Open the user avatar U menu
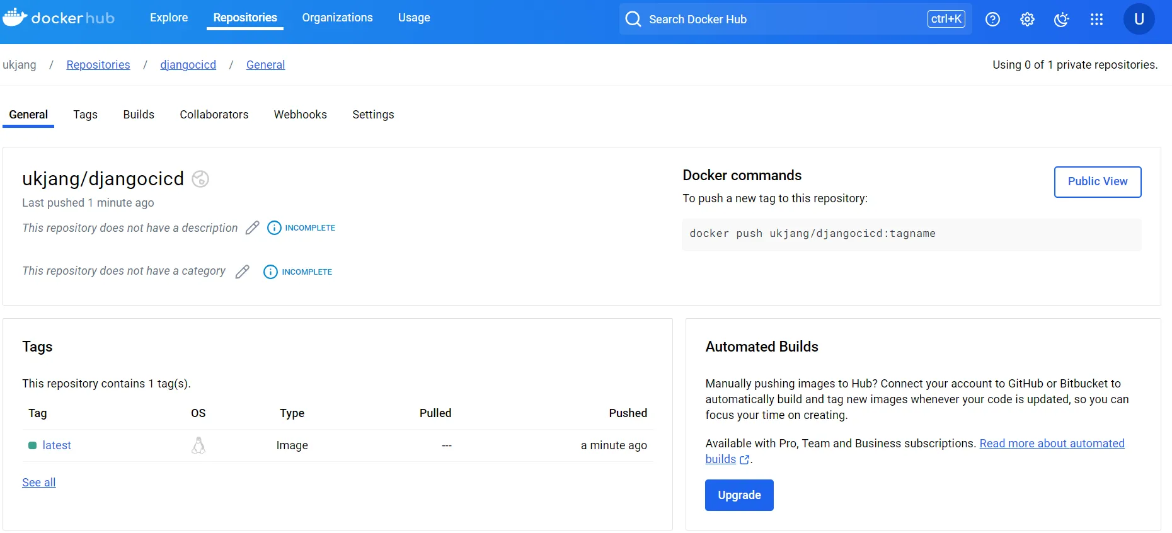The width and height of the screenshot is (1172, 533). click(x=1139, y=19)
